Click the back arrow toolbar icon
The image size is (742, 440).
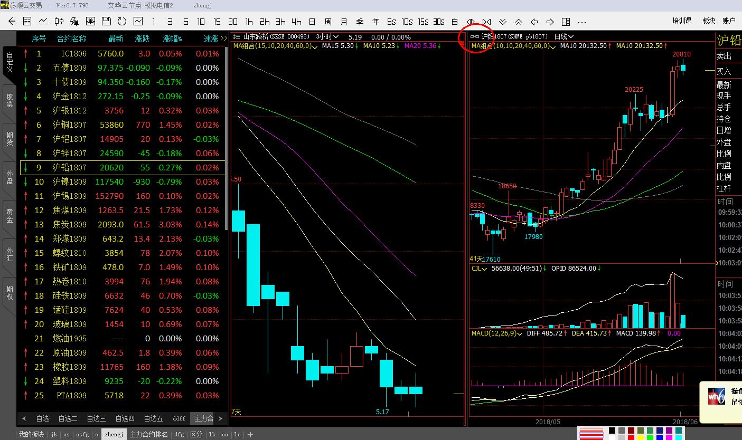12,22
